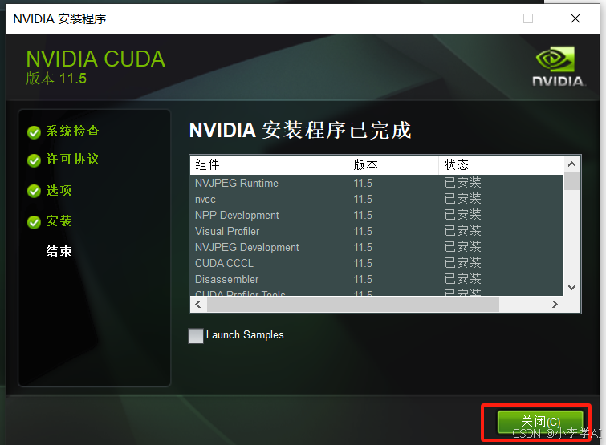Viewport: 606px width, 445px height.
Task: Click 已安装 status of Visual Profiler
Action: (x=462, y=231)
